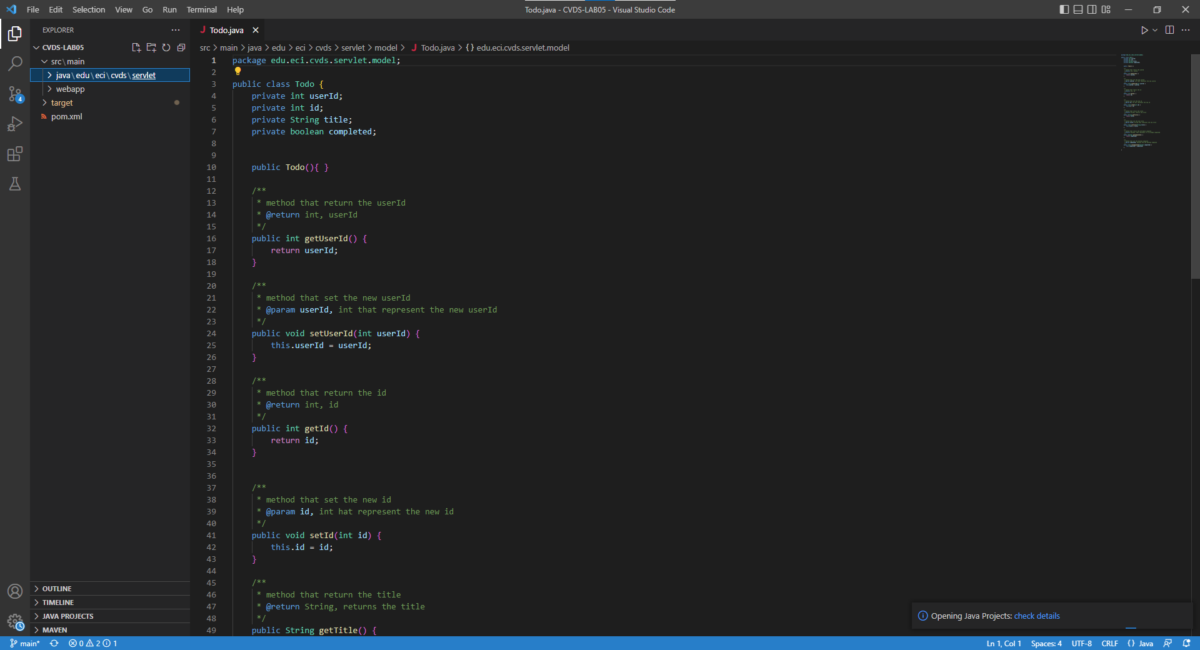Screen dimensions: 1200x650
Task: Open the Terminal menu
Action: point(201,9)
